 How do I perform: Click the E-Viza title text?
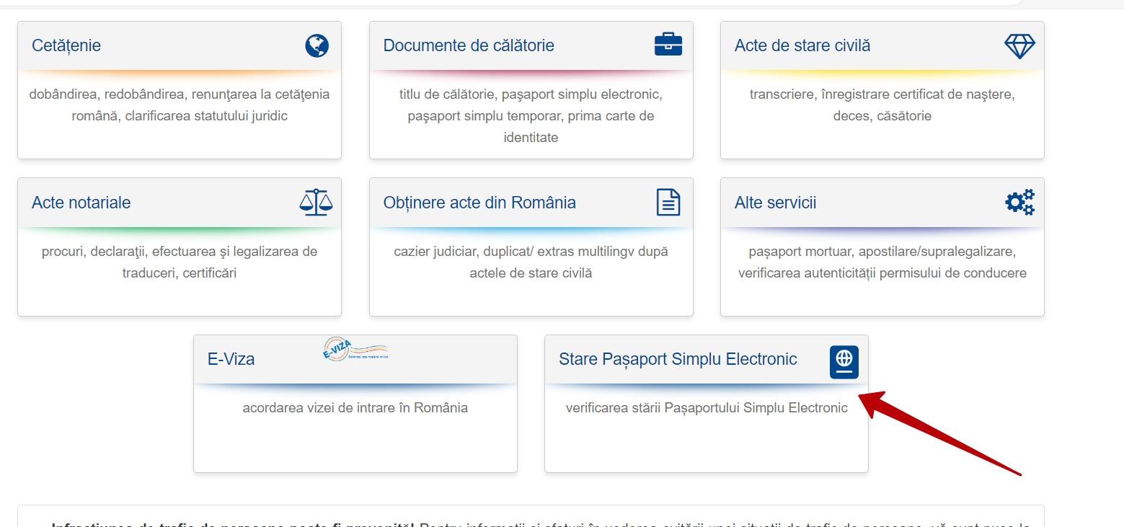tap(231, 359)
